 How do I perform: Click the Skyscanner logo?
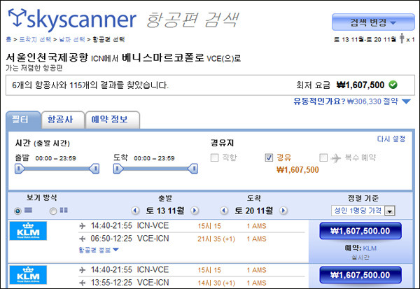(72, 19)
